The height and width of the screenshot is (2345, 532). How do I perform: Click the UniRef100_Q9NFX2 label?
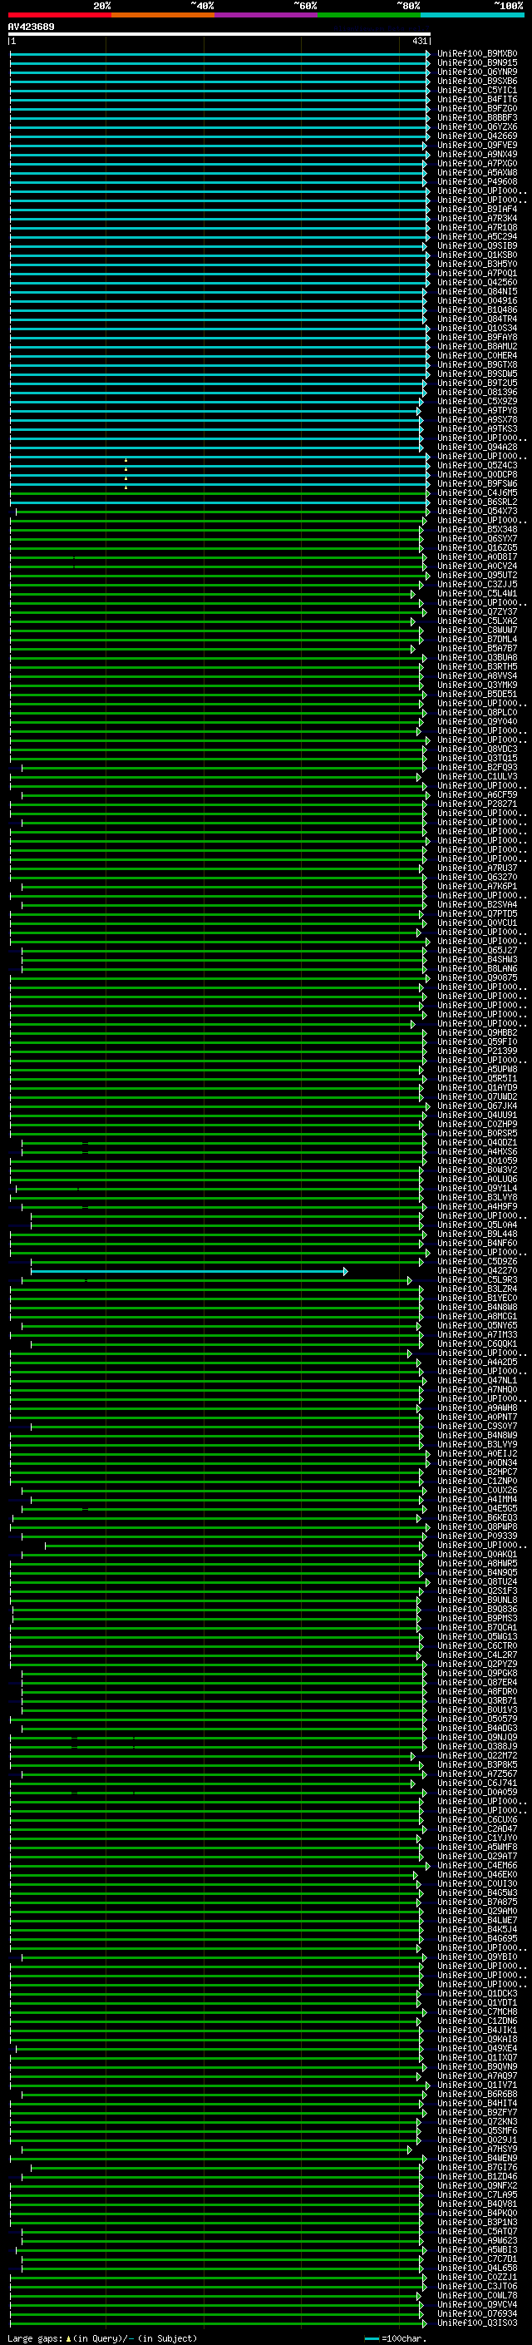pyautogui.click(x=477, y=2184)
